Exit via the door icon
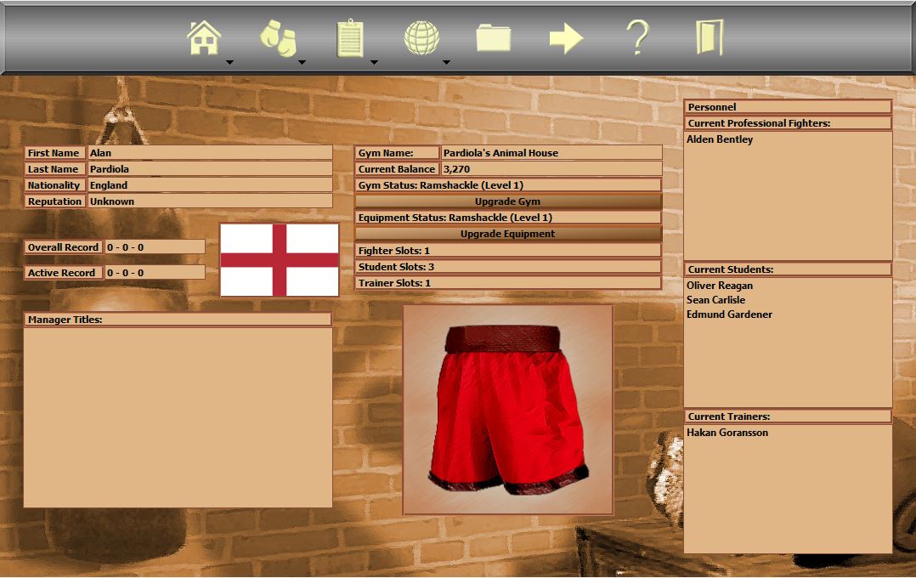The width and height of the screenshot is (916, 578). click(x=710, y=37)
